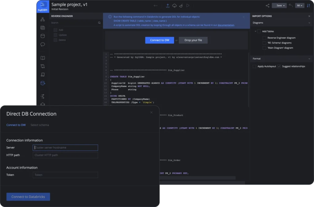Click the Cluster server hostname field

(65, 148)
